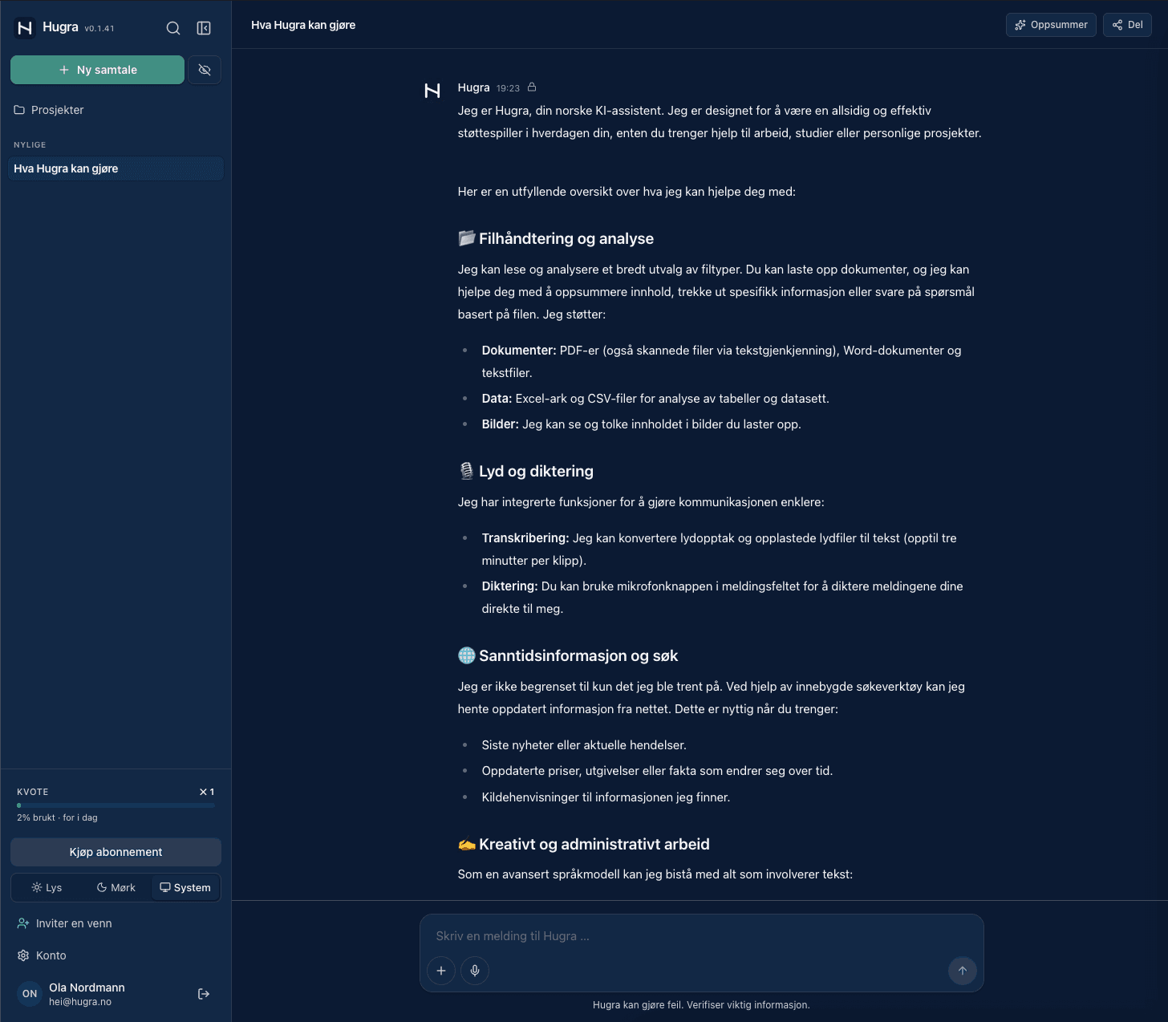Click the 19:23 message timestamp

(x=508, y=88)
